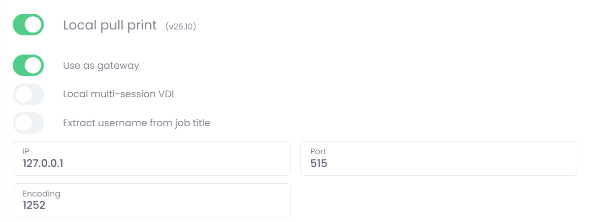Disable the Local pull print toggle
This screenshot has width=589, height=222.
(x=28, y=25)
